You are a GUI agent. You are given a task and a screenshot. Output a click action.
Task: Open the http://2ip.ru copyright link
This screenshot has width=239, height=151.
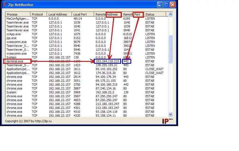[43, 121]
